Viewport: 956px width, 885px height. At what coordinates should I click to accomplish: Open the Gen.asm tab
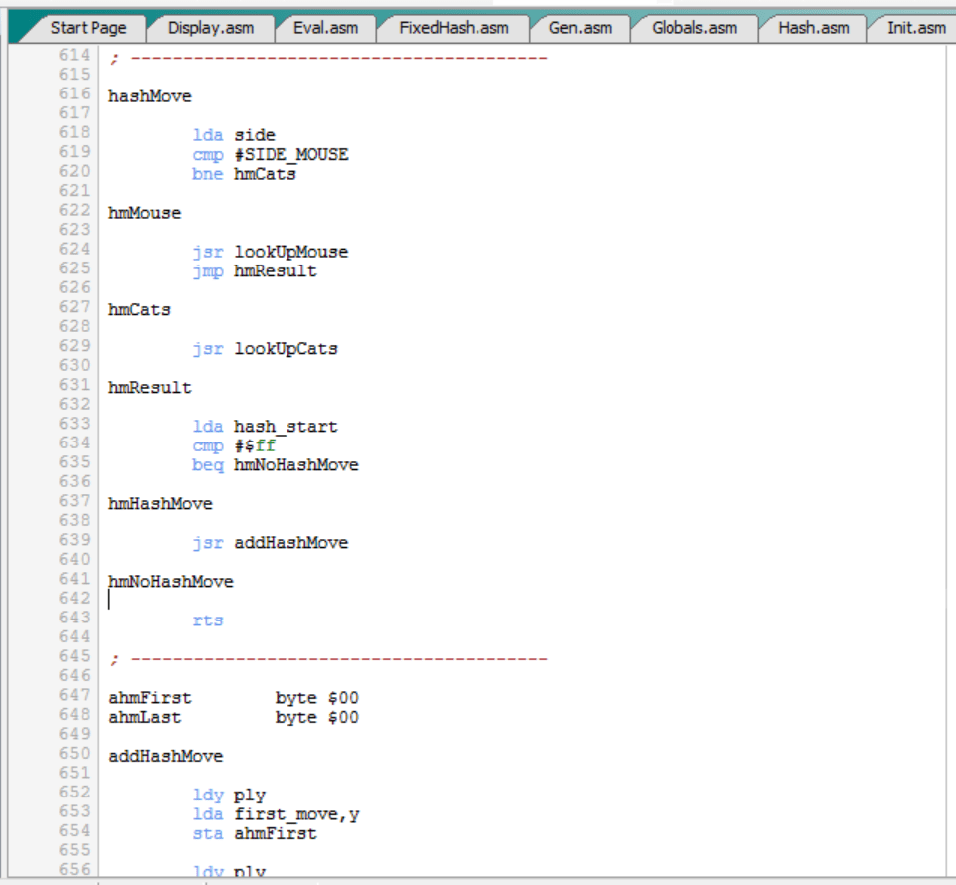point(580,28)
